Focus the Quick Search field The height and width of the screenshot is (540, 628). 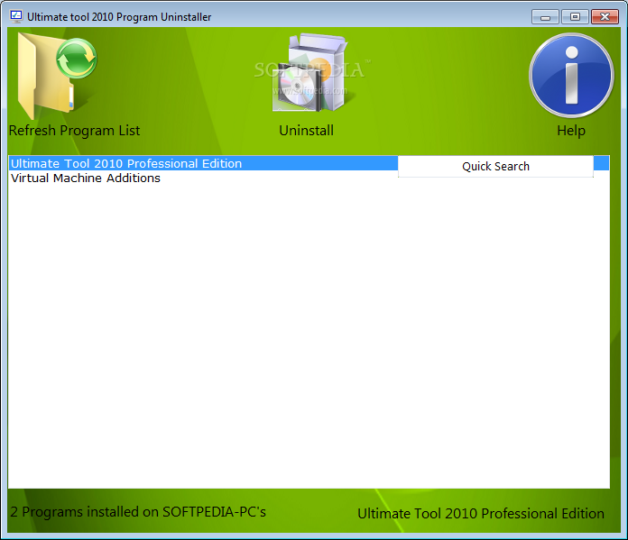495,167
